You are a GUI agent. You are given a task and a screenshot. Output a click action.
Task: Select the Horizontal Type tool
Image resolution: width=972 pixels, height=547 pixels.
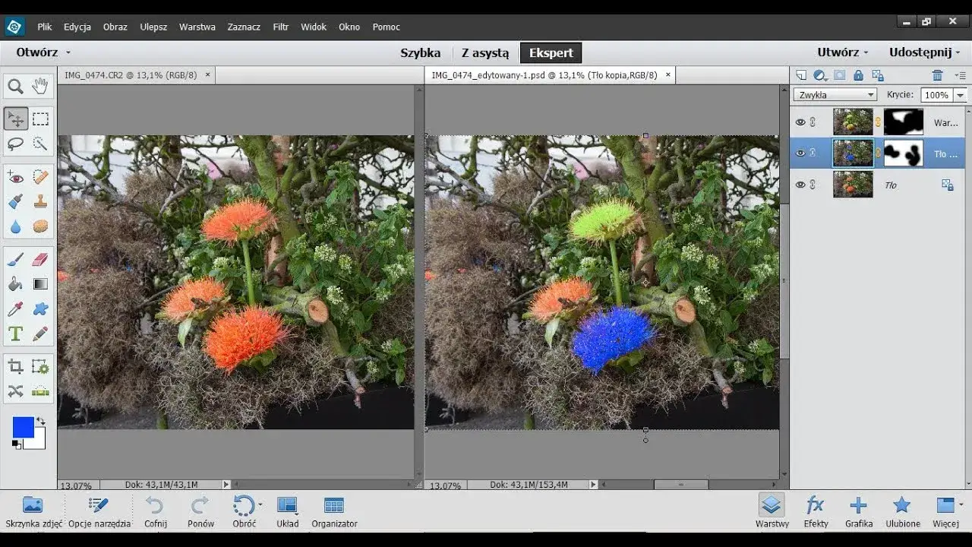click(x=15, y=334)
